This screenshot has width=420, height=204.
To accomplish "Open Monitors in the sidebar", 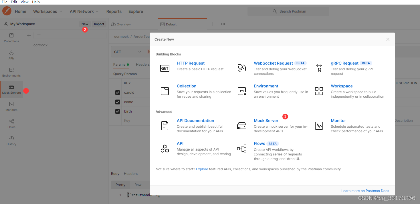I will tap(11, 107).
